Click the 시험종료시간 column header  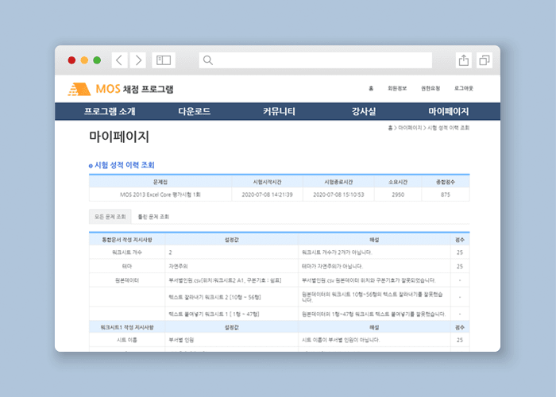pyautogui.click(x=338, y=182)
